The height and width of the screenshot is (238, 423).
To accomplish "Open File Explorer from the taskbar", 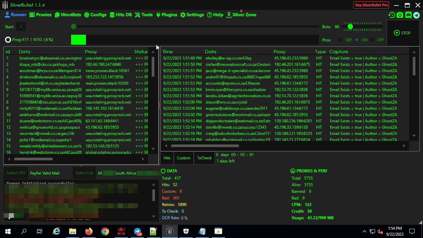I will 73,231.
